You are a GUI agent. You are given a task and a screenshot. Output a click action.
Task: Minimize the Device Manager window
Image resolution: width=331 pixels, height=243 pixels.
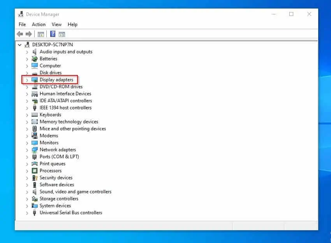click(x=274, y=14)
